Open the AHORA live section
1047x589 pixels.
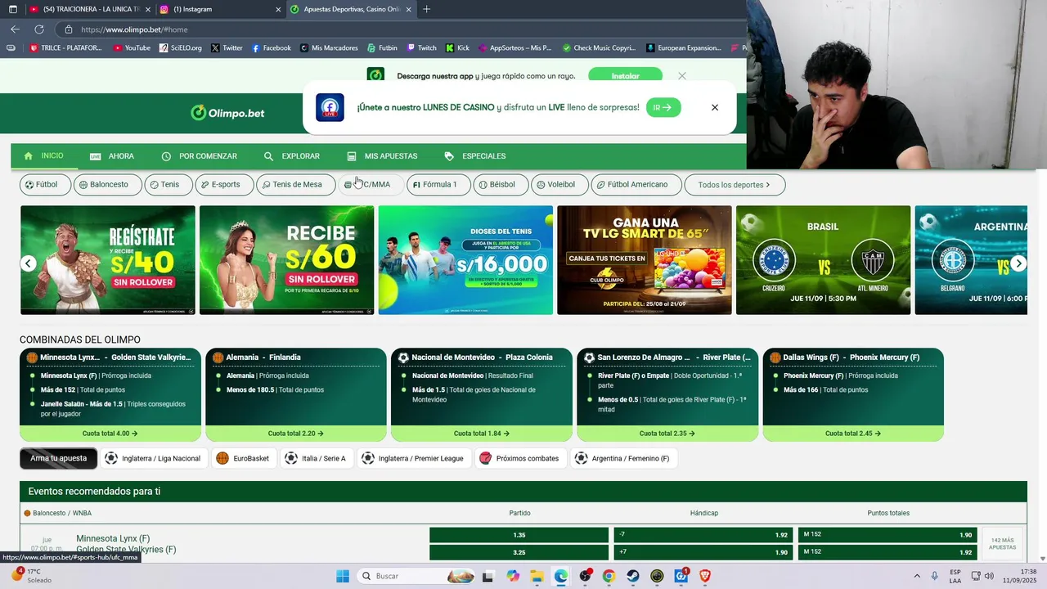tap(112, 156)
